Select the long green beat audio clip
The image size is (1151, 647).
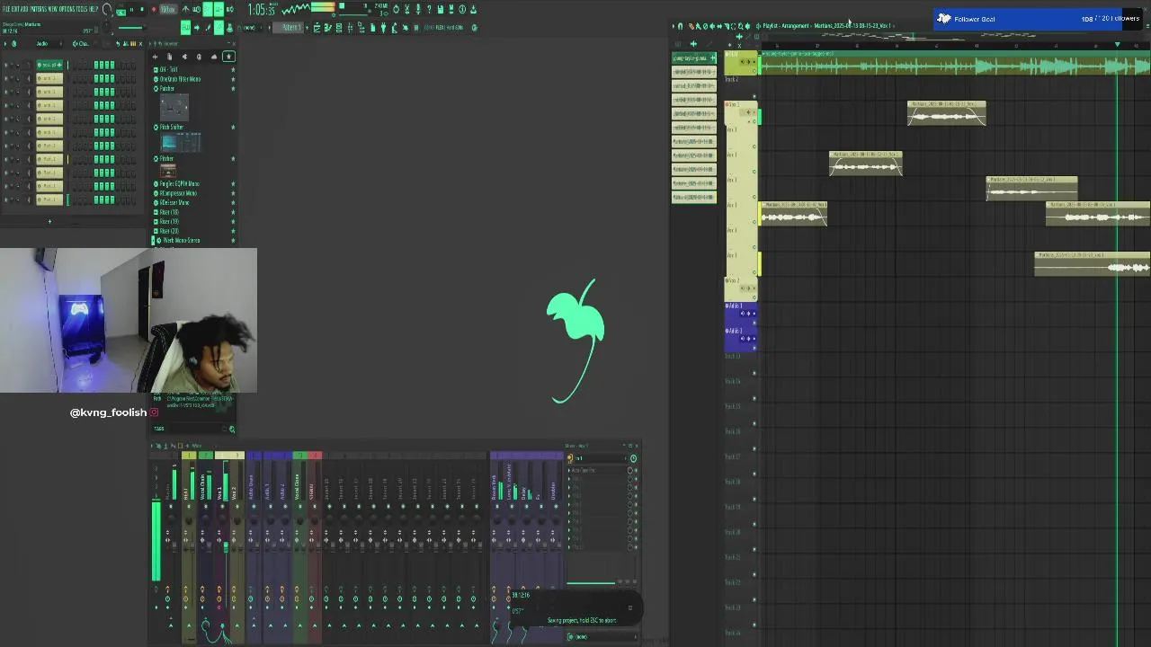click(x=955, y=65)
